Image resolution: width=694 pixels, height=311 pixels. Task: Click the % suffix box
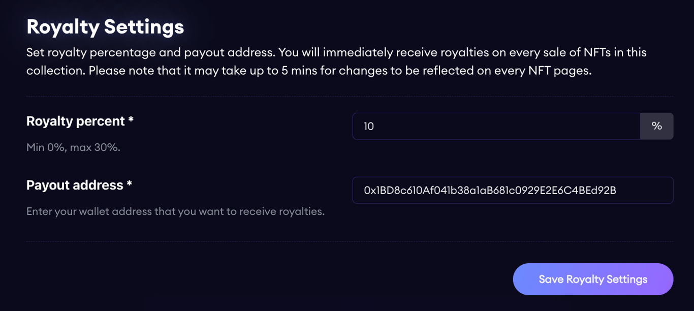click(656, 126)
